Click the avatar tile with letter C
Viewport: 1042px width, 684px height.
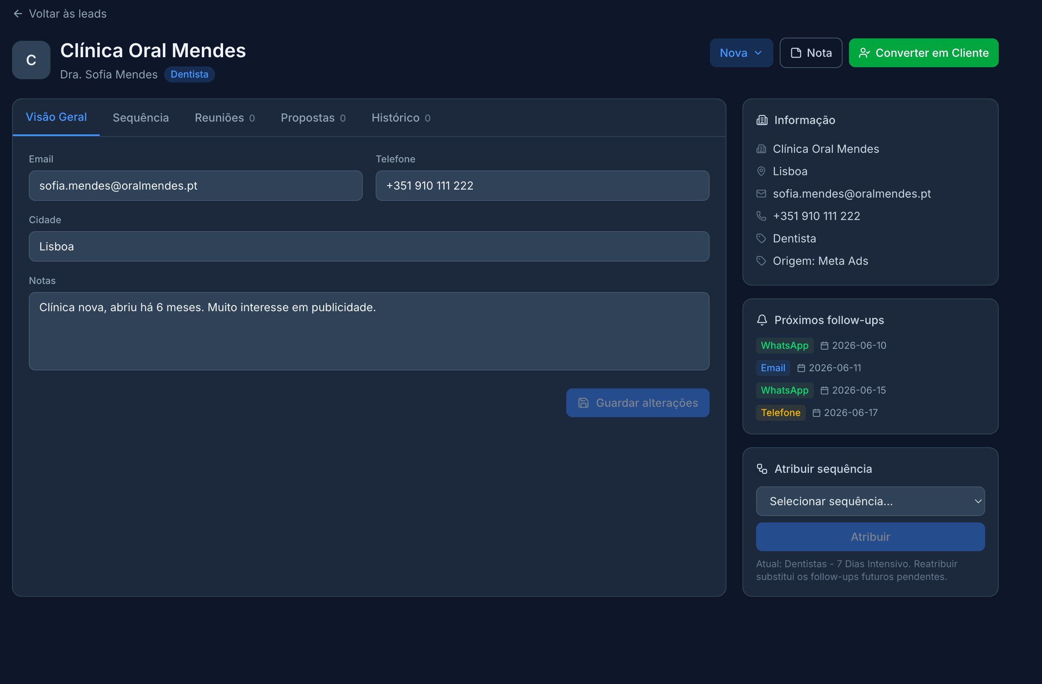click(31, 60)
